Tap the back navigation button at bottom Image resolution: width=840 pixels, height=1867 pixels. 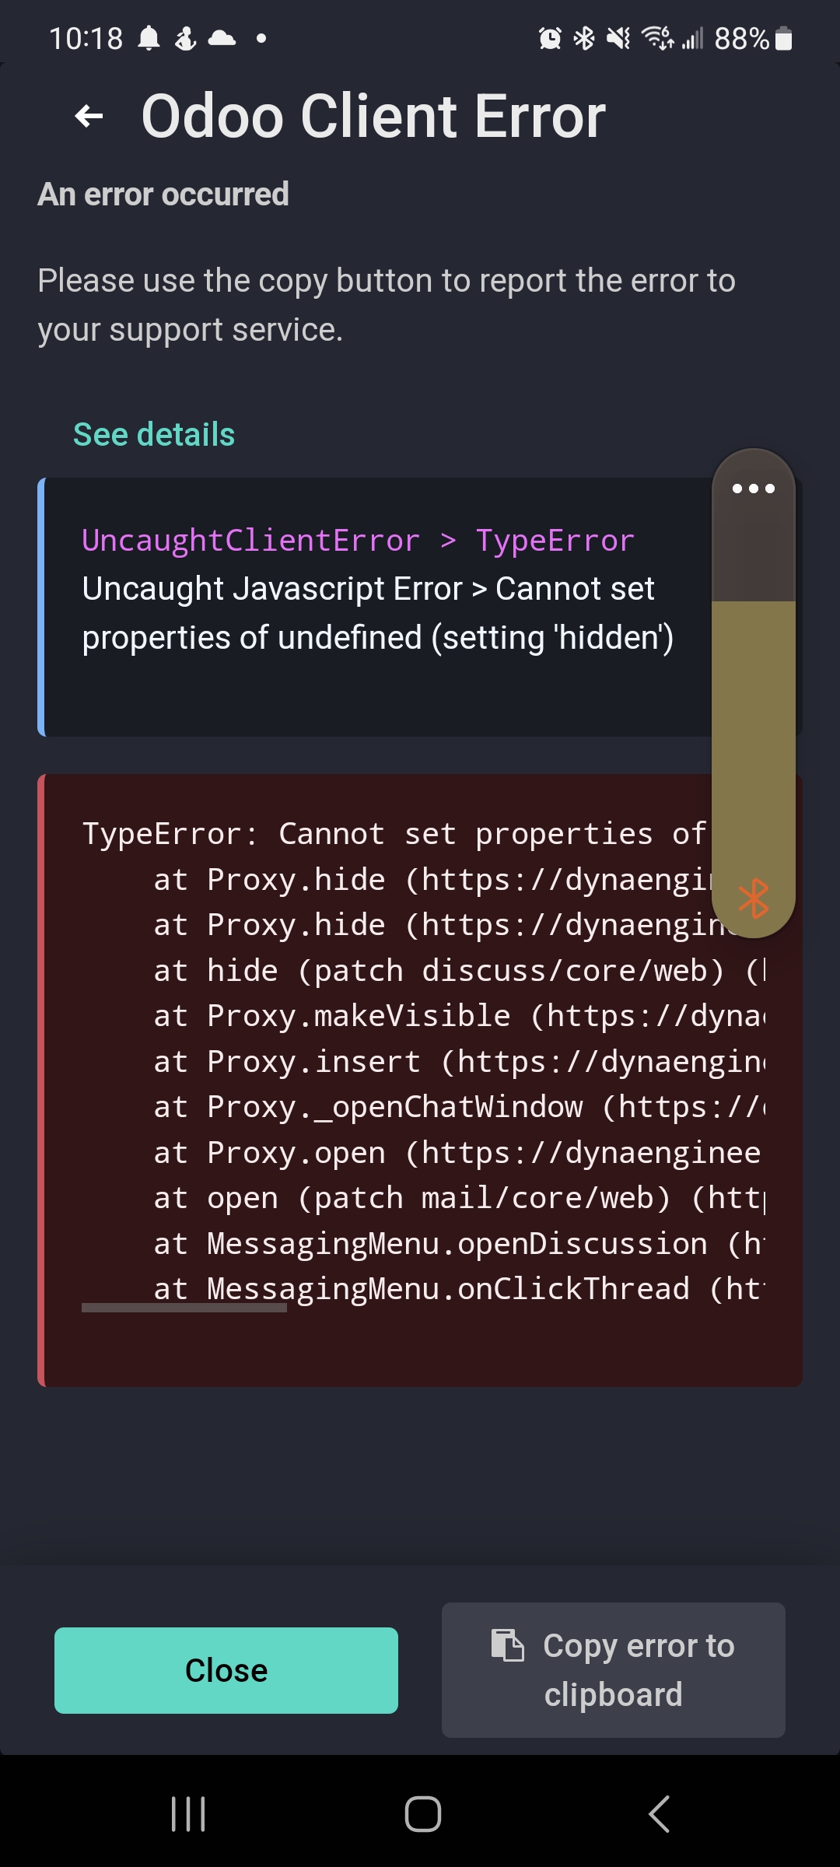(657, 1814)
